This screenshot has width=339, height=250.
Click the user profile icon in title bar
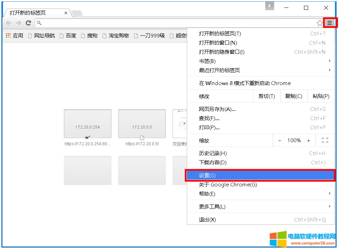tap(269, 6)
